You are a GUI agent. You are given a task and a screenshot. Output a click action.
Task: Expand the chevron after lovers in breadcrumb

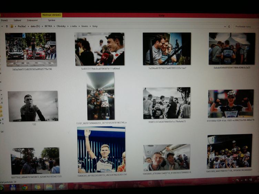pyautogui.click(x=90, y=26)
